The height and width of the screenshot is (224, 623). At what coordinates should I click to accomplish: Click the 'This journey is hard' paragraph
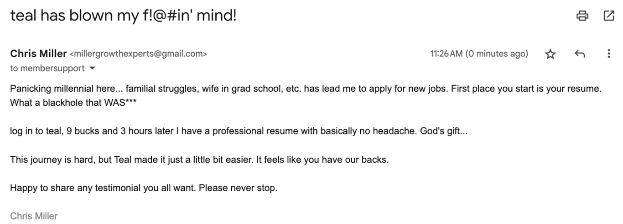point(199,160)
